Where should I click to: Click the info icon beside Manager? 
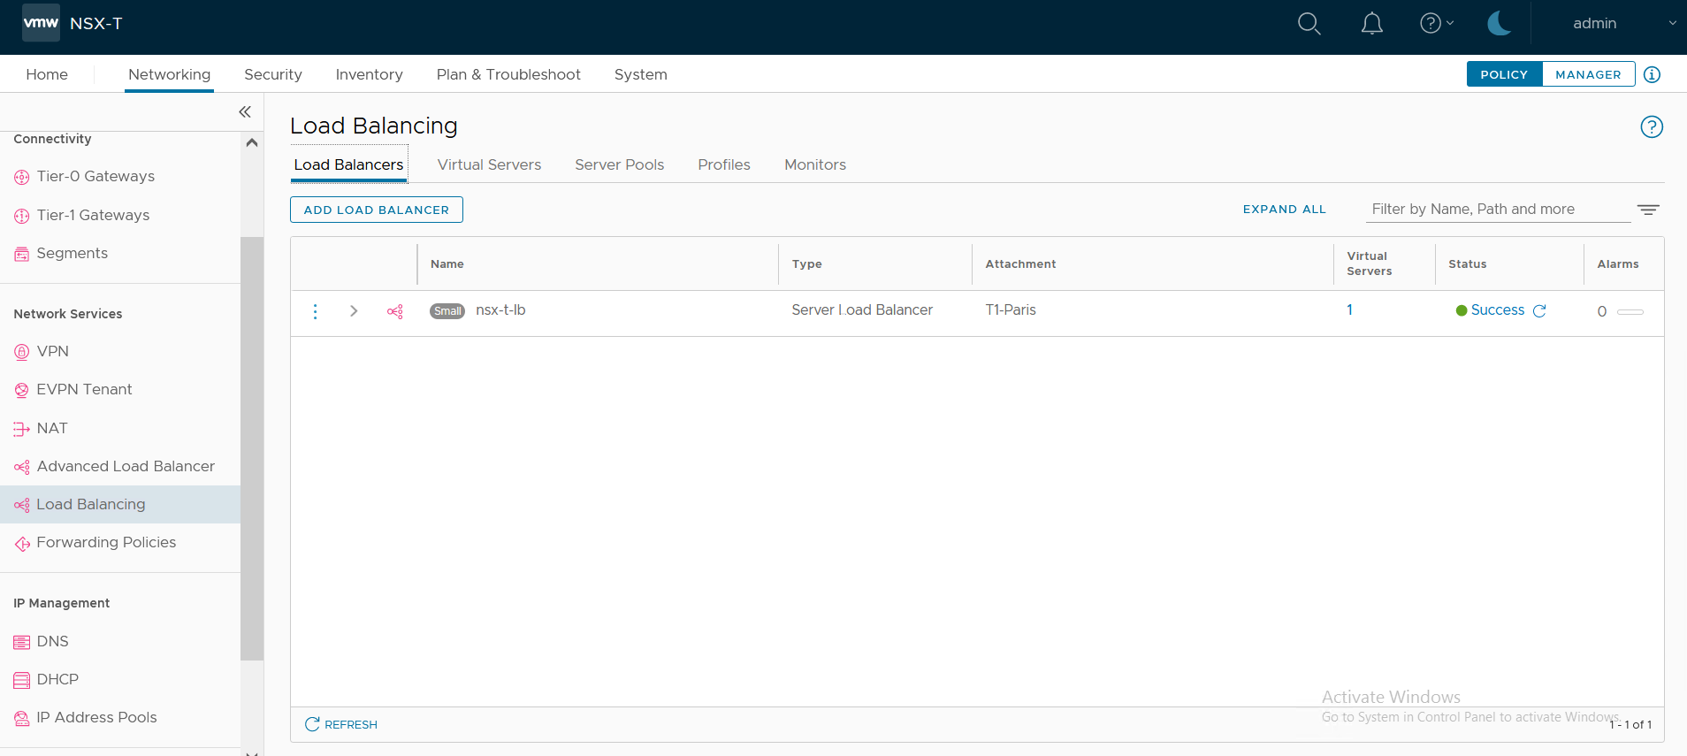1652,74
